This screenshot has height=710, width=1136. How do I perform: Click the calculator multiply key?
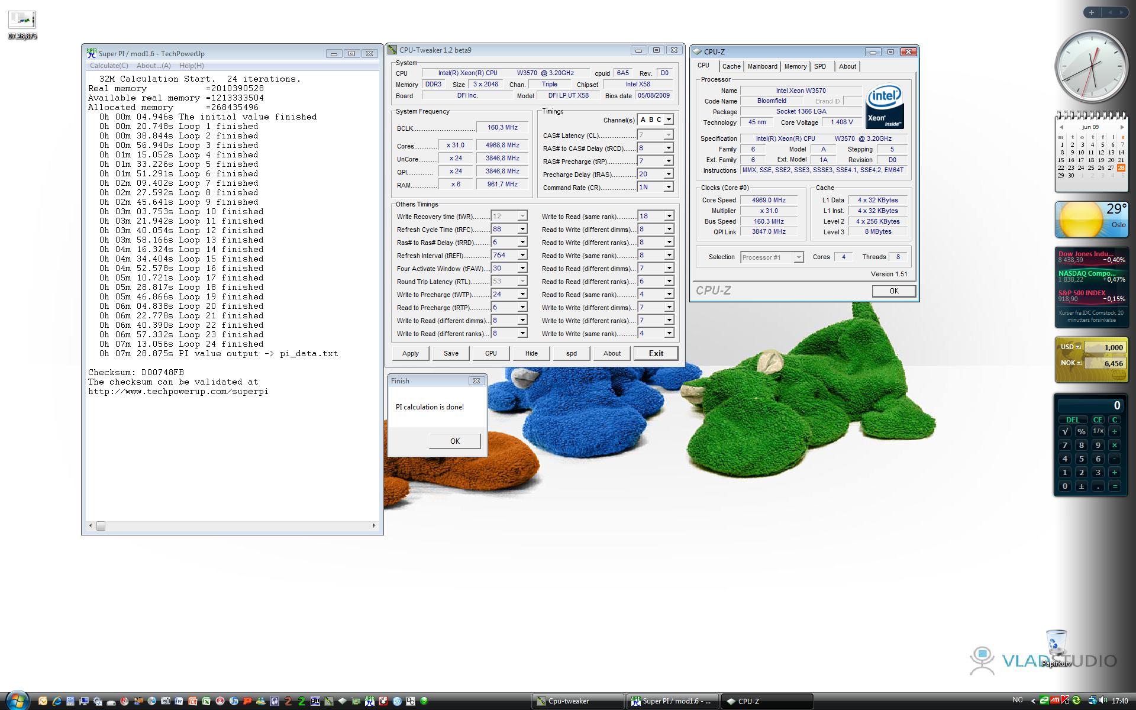1115,445
